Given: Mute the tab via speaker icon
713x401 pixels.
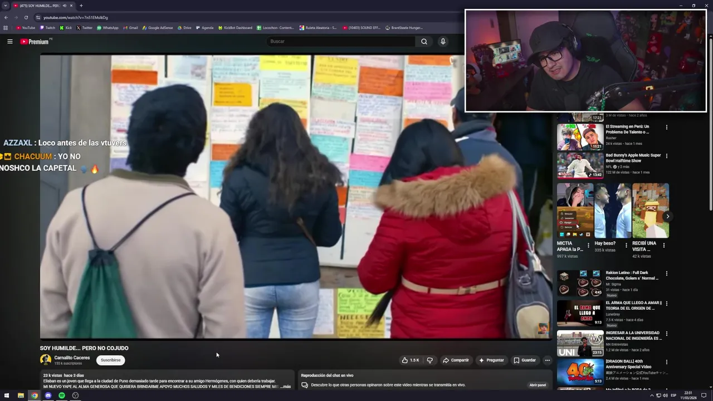Looking at the screenshot, I should (64, 6).
